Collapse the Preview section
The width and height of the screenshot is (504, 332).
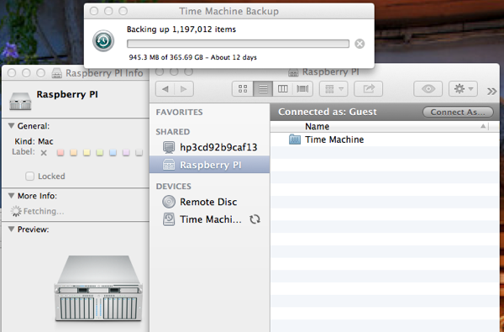point(11,229)
